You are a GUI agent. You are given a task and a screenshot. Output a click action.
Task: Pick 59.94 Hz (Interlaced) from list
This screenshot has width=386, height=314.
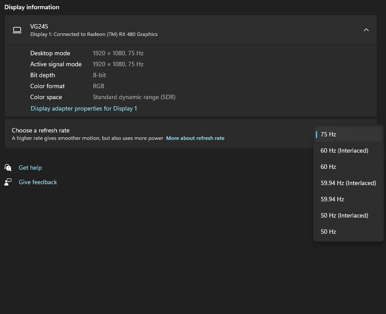tap(348, 183)
